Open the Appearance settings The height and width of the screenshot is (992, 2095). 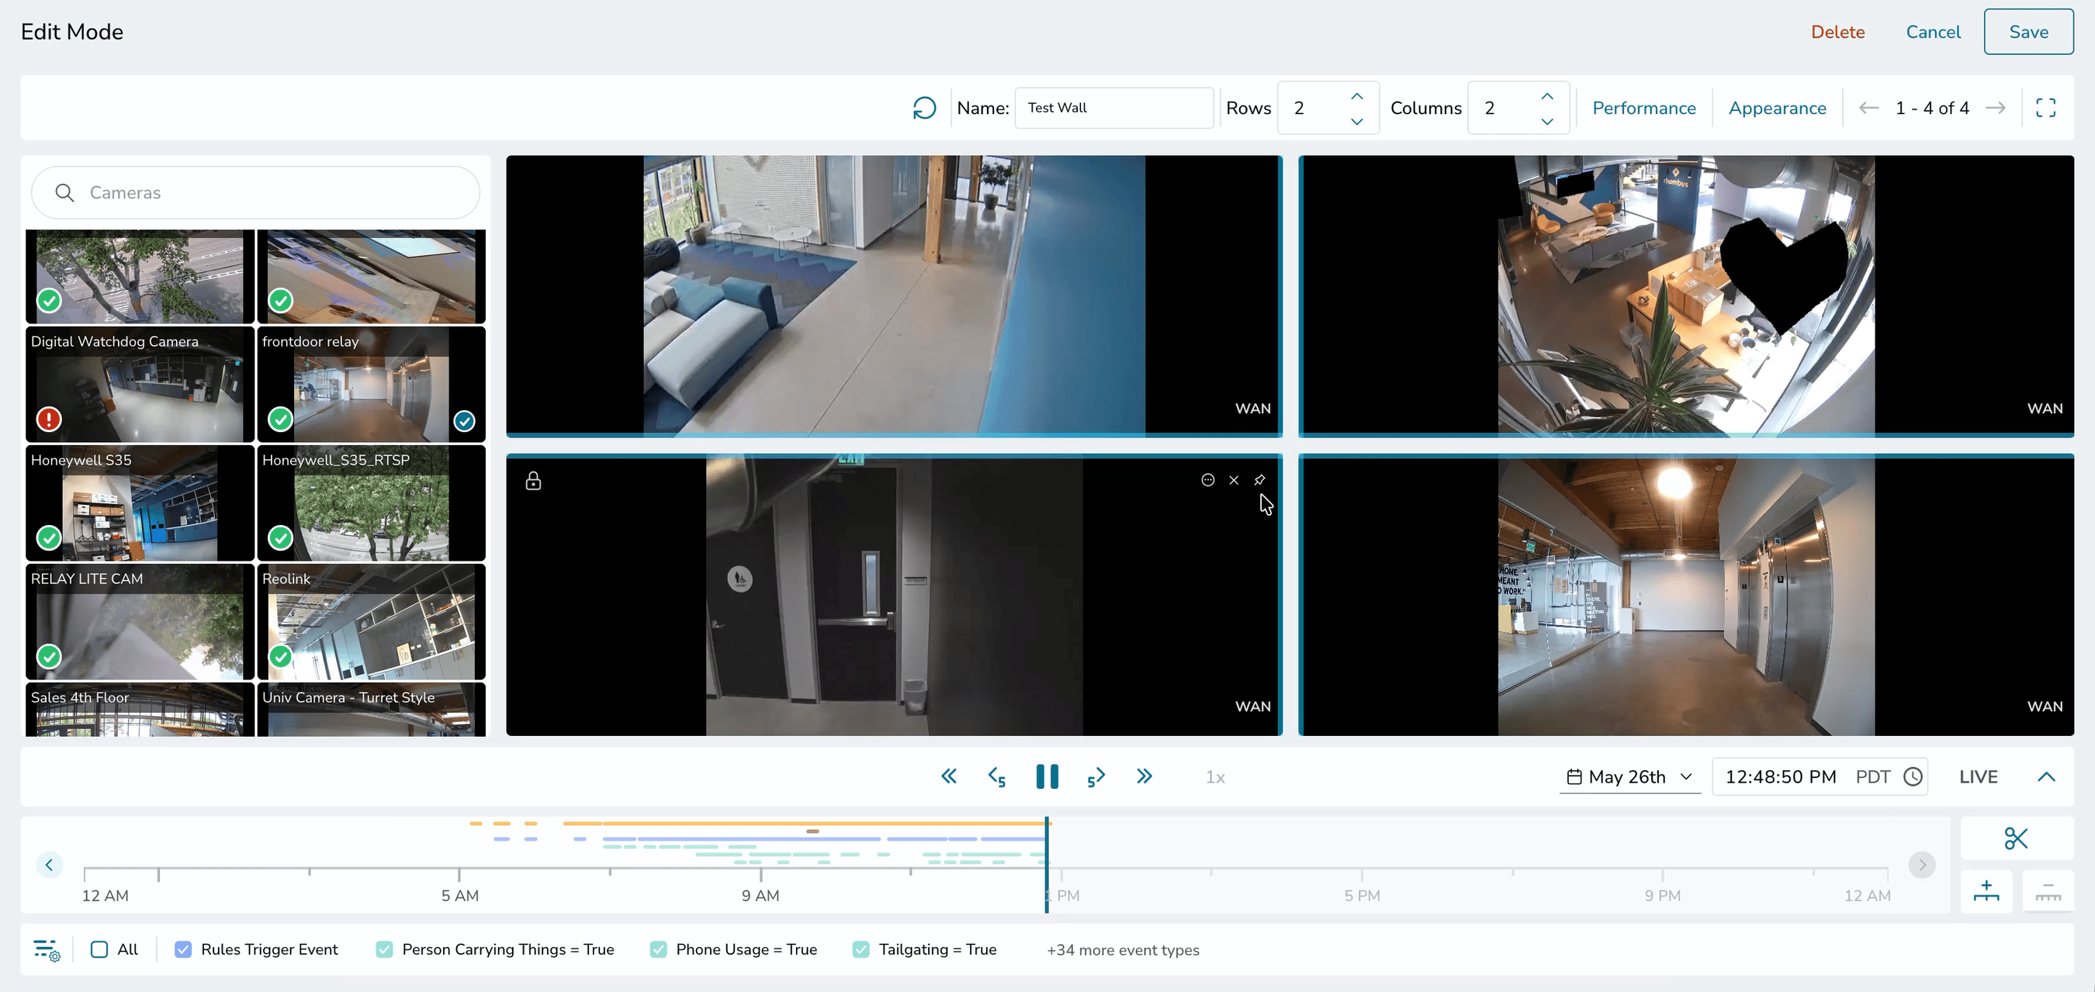1777,108
